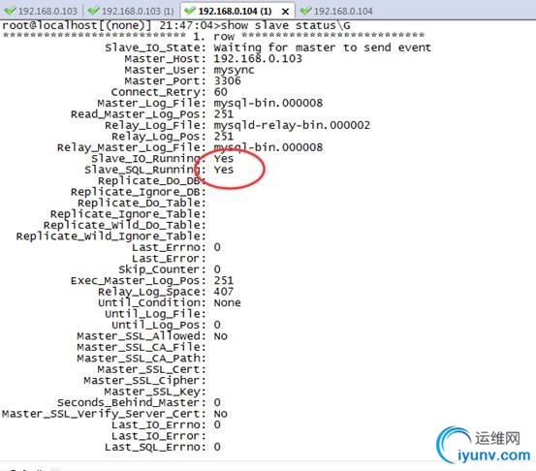Screen dimensions: 536x471
Task: Click mysqld-relay-bin.000002 relay log file value
Action: pos(292,125)
